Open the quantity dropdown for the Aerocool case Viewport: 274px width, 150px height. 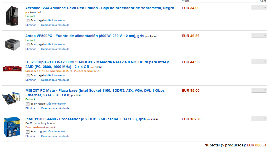pos(259,7)
